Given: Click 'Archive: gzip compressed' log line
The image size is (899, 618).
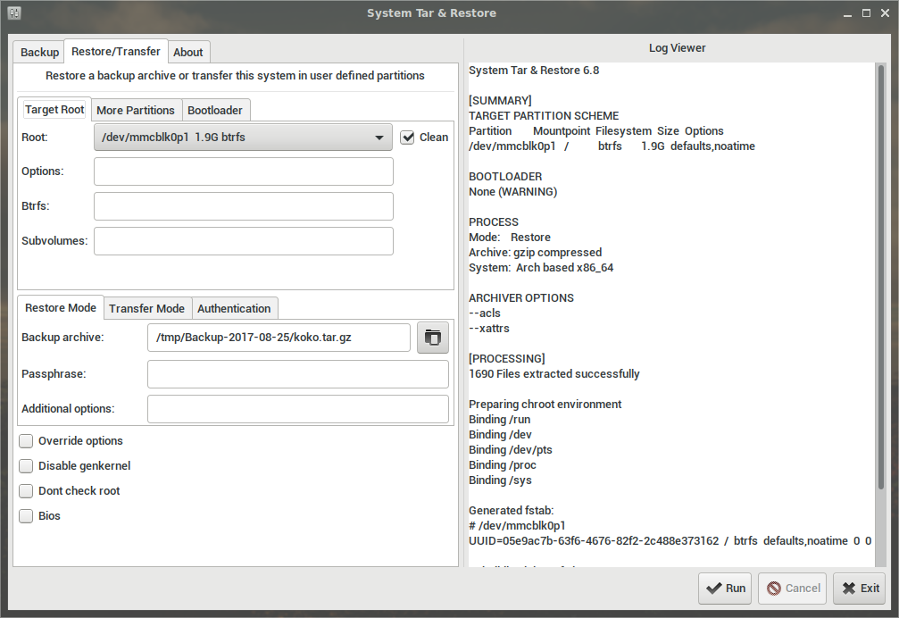Looking at the screenshot, I should point(535,253).
